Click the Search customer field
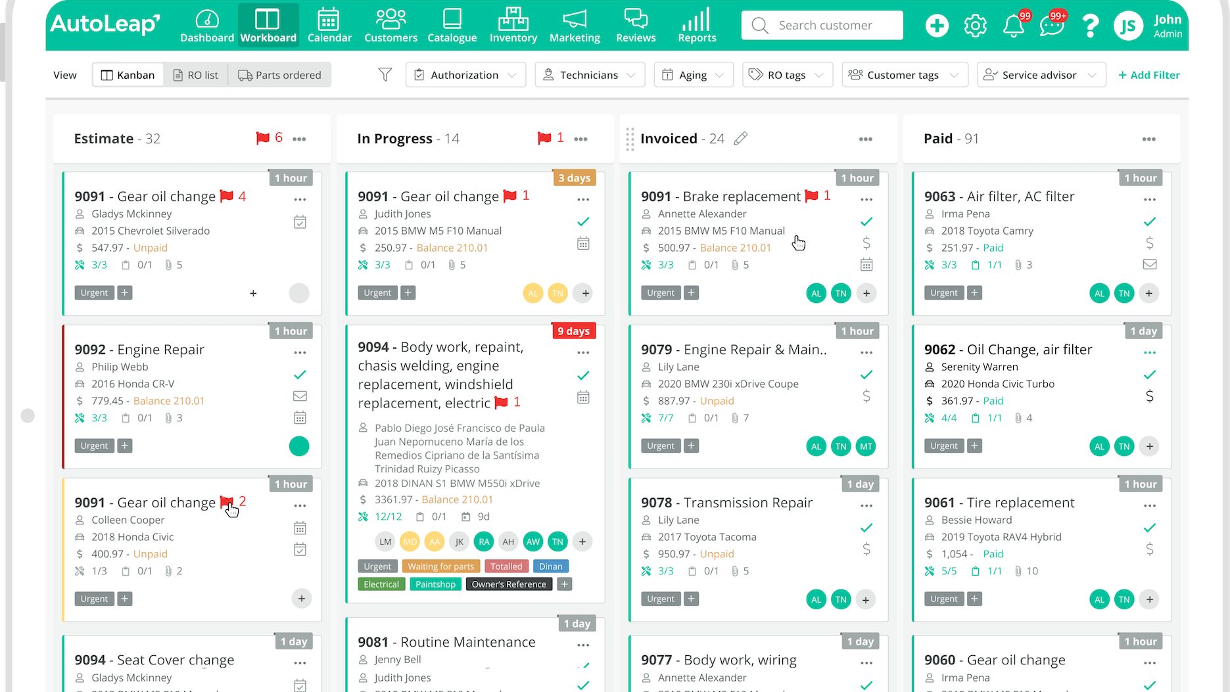Screen dimensions: 1230x692 [822, 26]
